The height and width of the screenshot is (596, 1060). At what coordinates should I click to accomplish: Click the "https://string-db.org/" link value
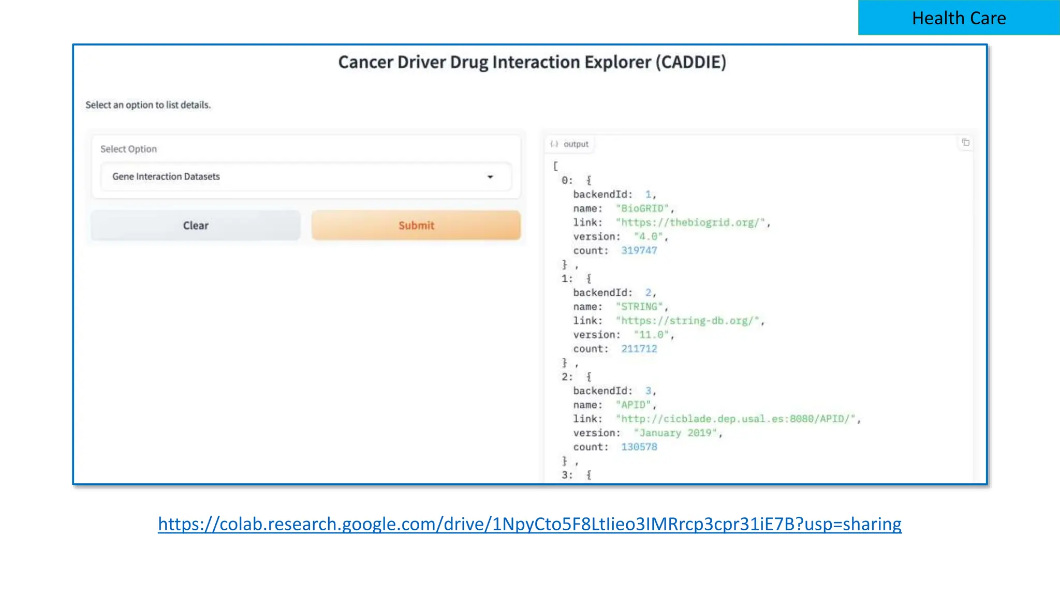[687, 321]
